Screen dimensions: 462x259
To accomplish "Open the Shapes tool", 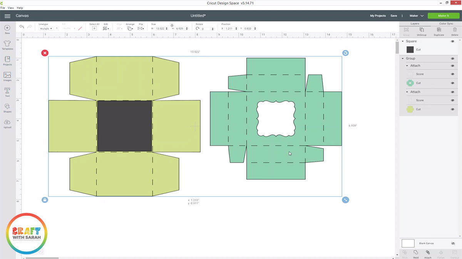I will tap(7, 107).
